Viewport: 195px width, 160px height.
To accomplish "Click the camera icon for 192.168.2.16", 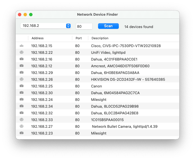I will tap(22, 59).
